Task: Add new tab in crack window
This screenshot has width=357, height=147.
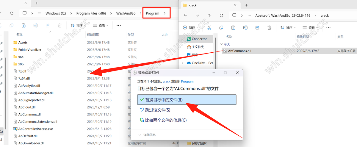Action: pyautogui.click(x=246, y=5)
